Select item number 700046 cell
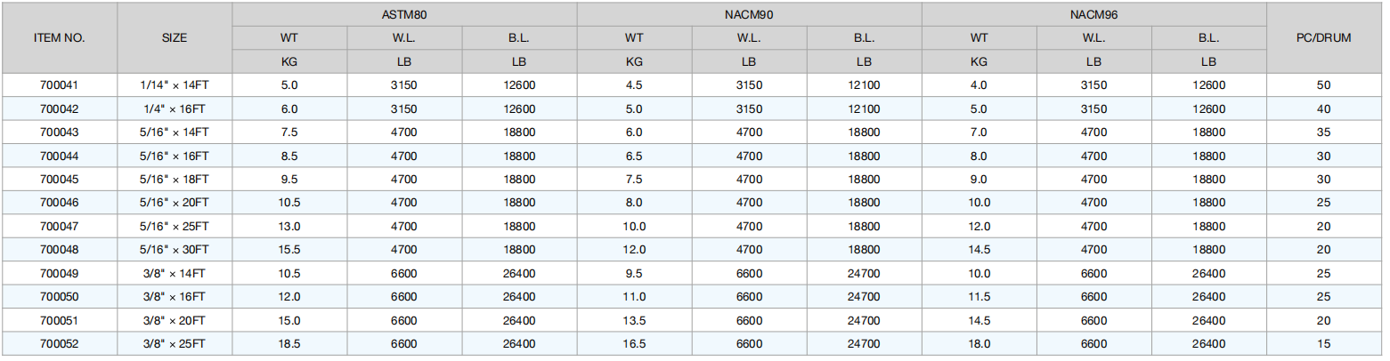Viewport: 1390px width, 361px height. (60, 203)
